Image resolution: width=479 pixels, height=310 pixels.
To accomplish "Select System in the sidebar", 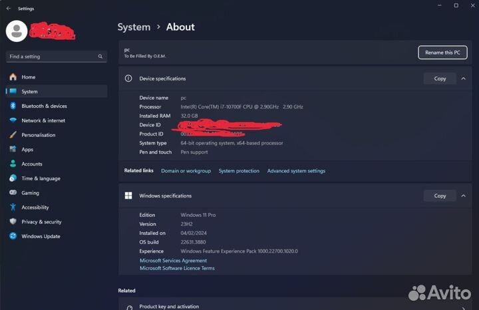I will (x=57, y=91).
